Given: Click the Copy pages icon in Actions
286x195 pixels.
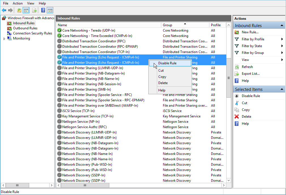Looking at the screenshot, I should 237,110.
